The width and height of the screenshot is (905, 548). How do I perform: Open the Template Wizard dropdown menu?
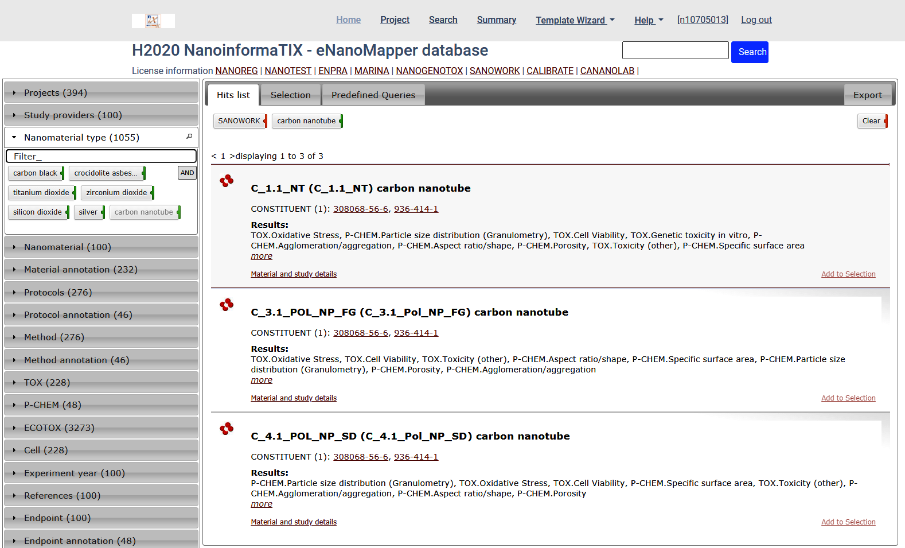[575, 20]
